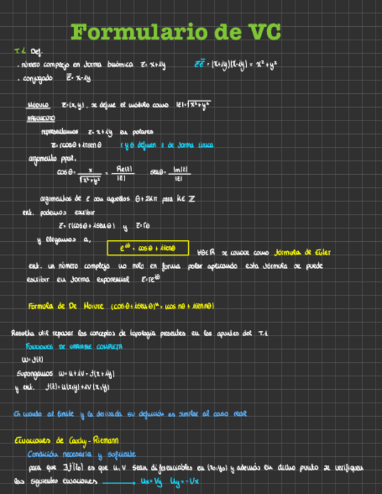Click the 'cos θ' fraction formula
This screenshot has width=382, height=494.
tap(95, 175)
